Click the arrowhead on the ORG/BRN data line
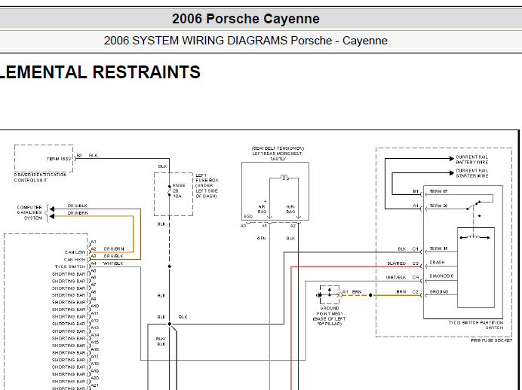This screenshot has height=390, width=522. pyautogui.click(x=52, y=216)
